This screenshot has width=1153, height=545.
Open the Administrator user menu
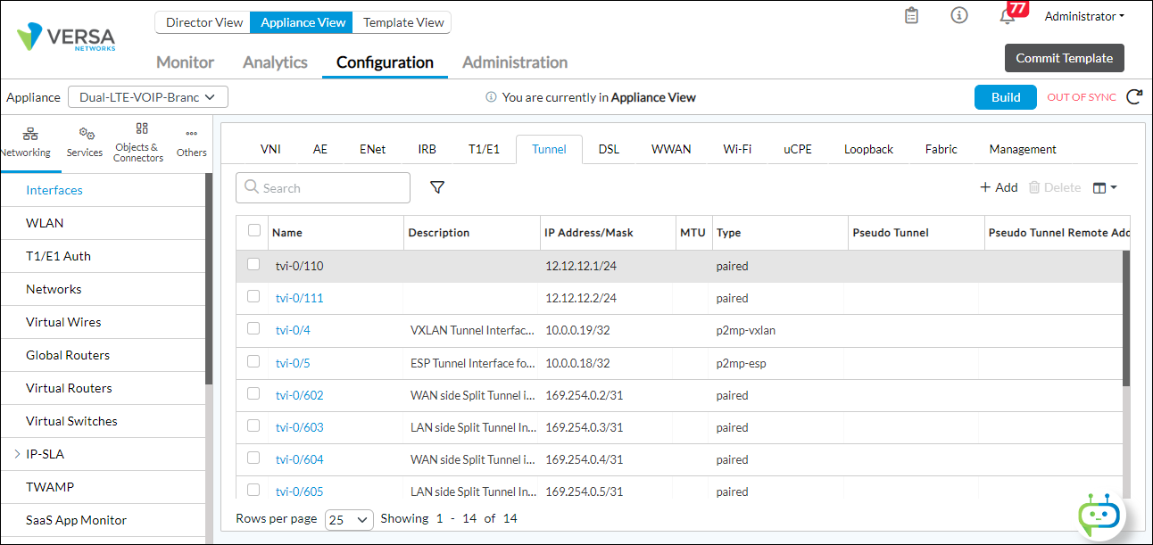[x=1084, y=16]
